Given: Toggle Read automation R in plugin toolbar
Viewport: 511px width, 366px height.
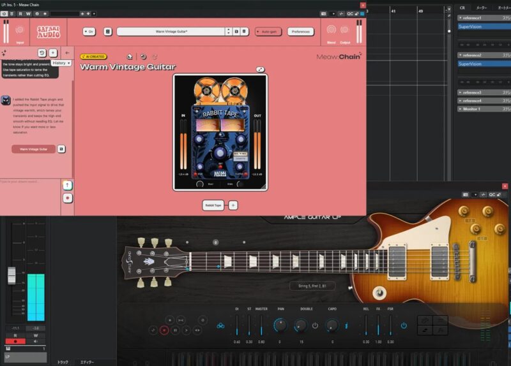Looking at the screenshot, I should [20, 13].
